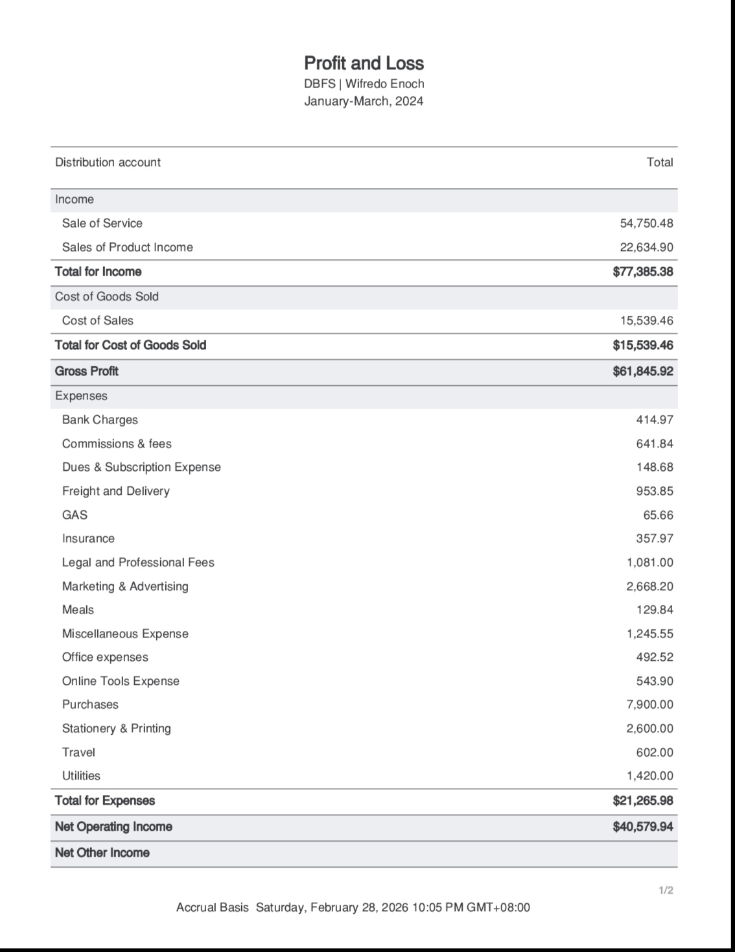Click the Marketing & Advertising line
Screen dimensions: 735x952
pyautogui.click(x=364, y=586)
